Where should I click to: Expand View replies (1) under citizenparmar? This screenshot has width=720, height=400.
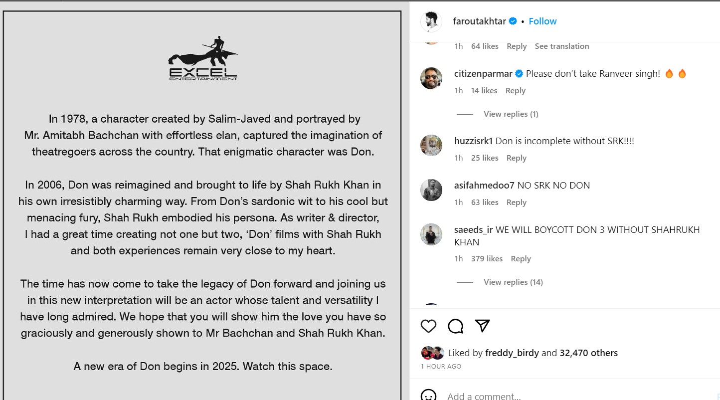(511, 114)
